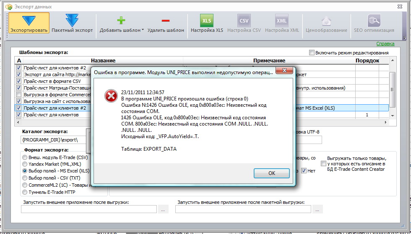This screenshot has width=411, height=234.
Task: Click order value 1 in Порядок column
Action: point(367,115)
